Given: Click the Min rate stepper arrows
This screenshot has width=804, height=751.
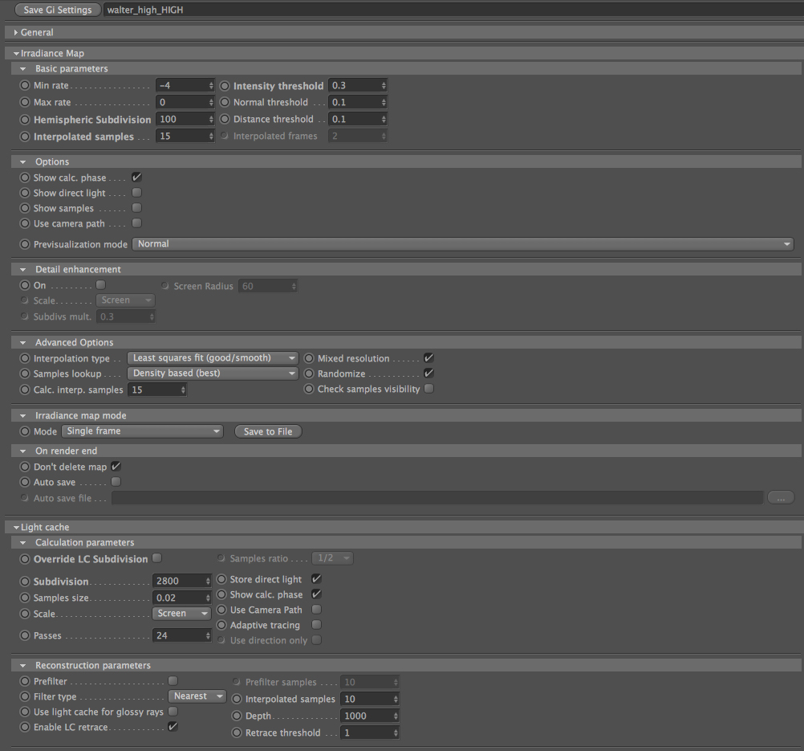Looking at the screenshot, I should click(211, 85).
